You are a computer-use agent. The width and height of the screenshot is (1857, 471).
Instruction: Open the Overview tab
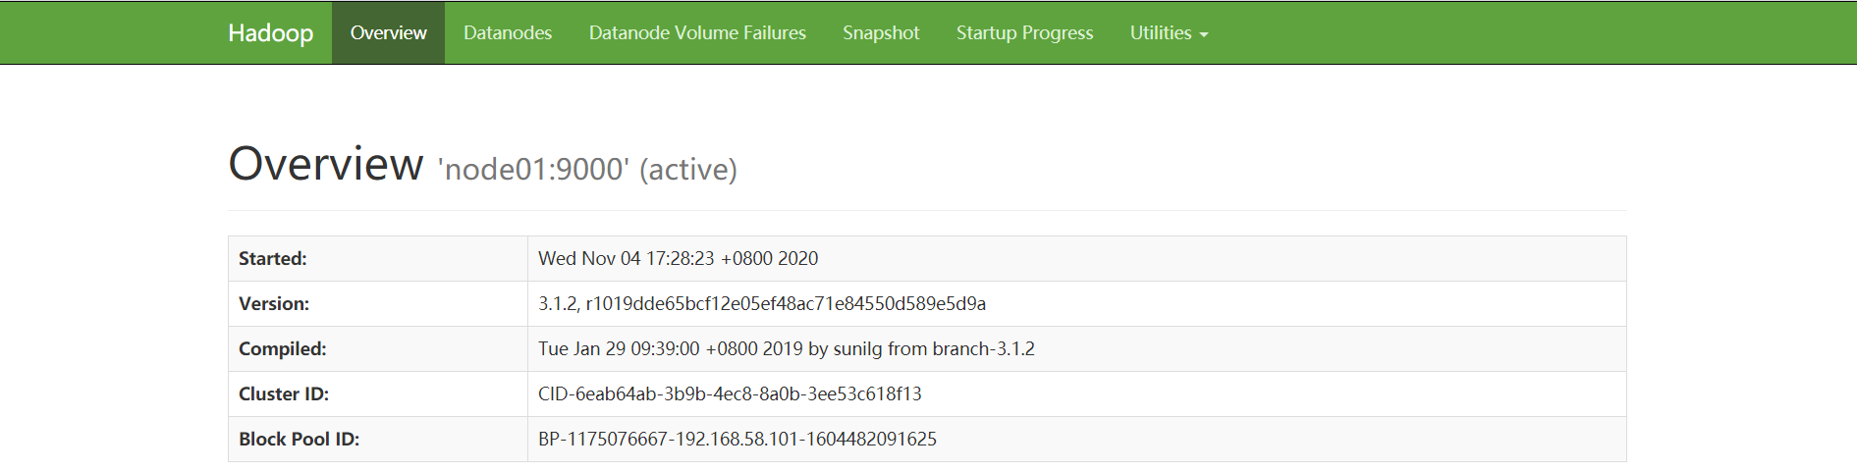(388, 32)
